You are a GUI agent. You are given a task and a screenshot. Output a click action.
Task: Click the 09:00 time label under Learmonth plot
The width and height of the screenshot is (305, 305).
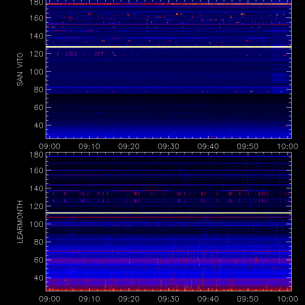(50, 299)
